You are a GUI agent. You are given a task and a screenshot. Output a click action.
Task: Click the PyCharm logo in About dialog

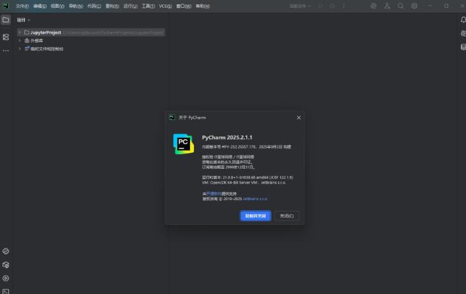(183, 144)
